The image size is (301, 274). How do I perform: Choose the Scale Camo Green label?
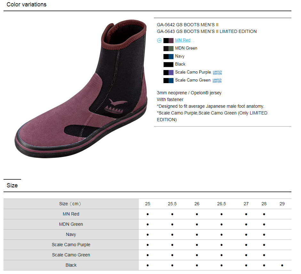coord(193,80)
